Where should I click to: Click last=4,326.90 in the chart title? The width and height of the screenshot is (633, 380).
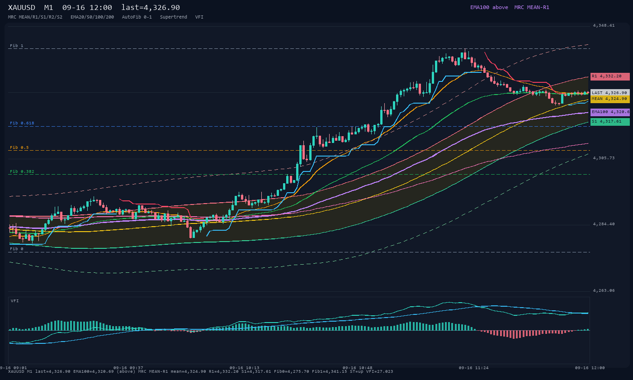click(151, 8)
